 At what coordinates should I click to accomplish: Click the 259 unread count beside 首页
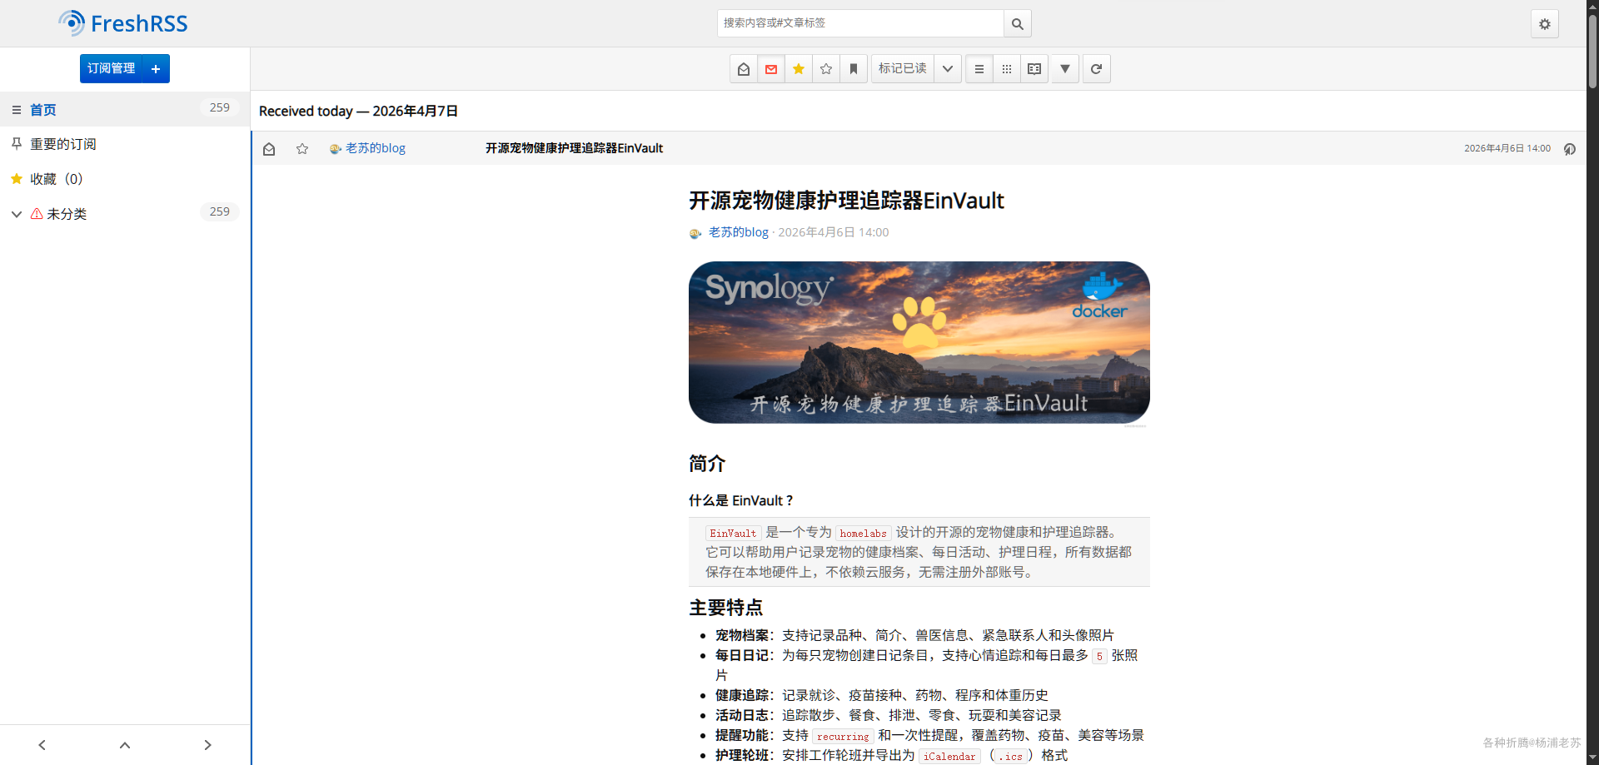click(x=220, y=108)
